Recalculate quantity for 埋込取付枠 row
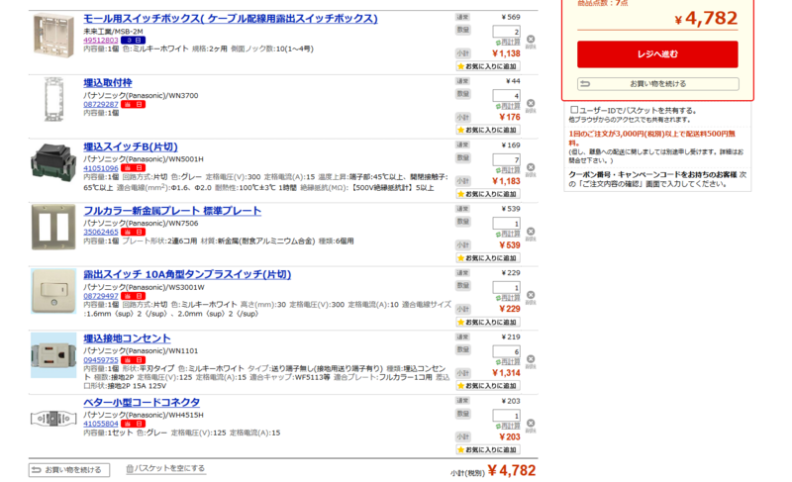Screen dimensions: 792x482 point(508,107)
